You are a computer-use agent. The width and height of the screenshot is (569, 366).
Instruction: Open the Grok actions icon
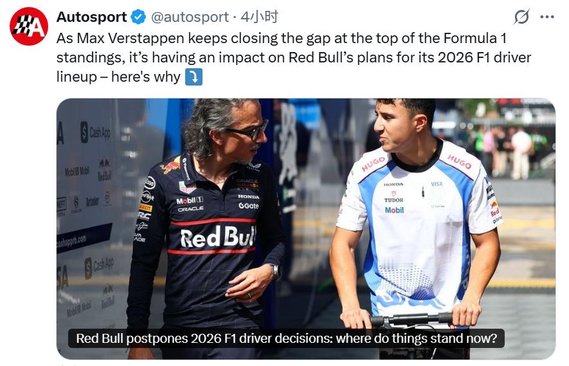point(521,17)
